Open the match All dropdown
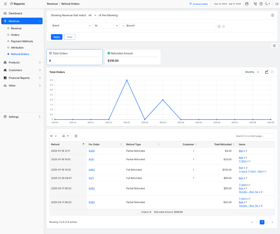The height and width of the screenshot is (234, 280). pos(92,15)
